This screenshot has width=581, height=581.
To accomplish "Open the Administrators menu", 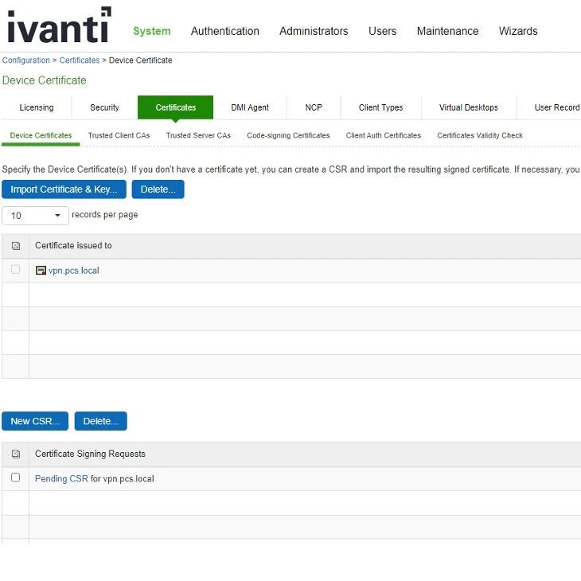I will 314,31.
